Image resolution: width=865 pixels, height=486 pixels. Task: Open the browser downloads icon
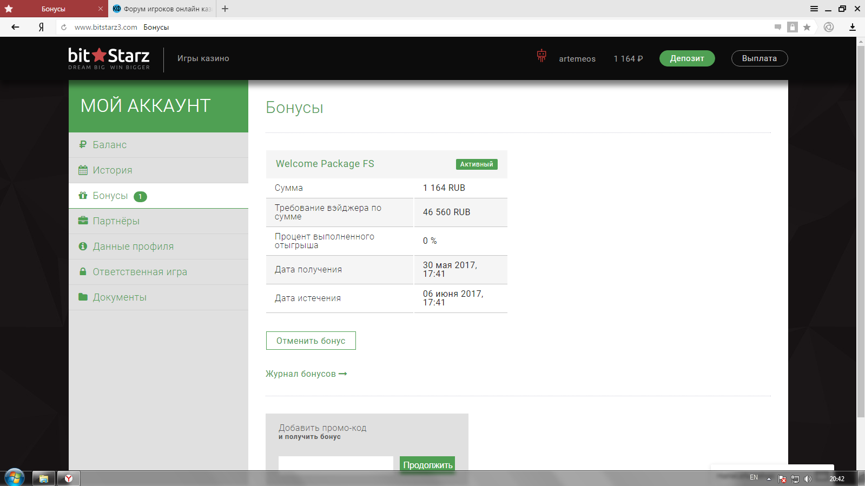[853, 27]
